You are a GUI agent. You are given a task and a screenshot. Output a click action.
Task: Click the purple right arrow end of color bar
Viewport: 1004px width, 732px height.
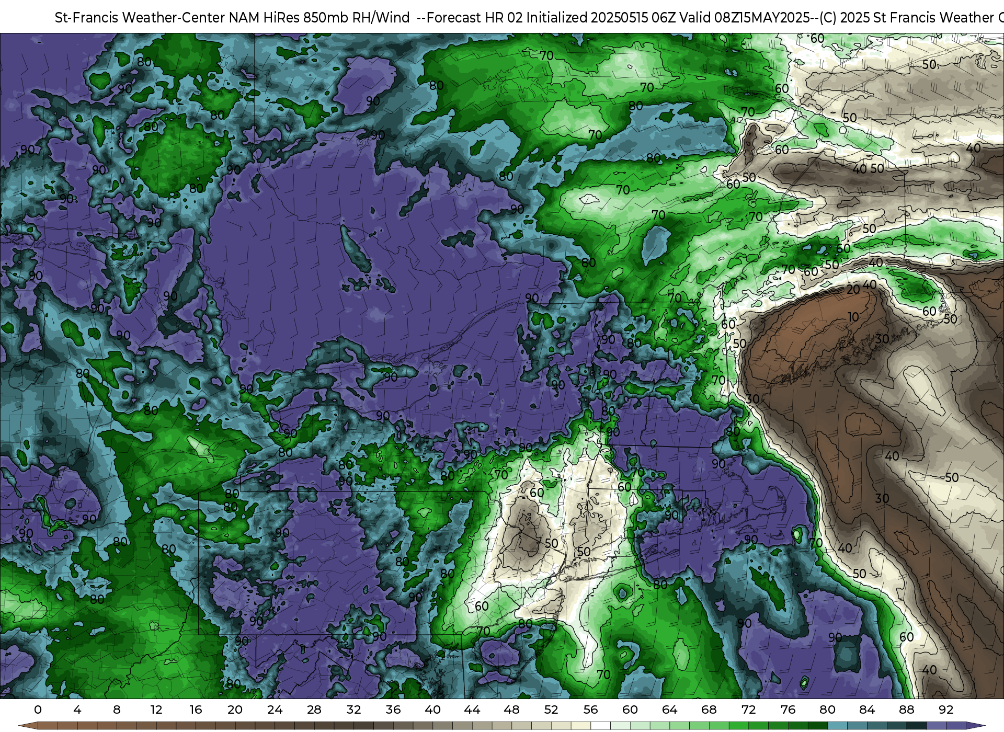click(x=975, y=726)
